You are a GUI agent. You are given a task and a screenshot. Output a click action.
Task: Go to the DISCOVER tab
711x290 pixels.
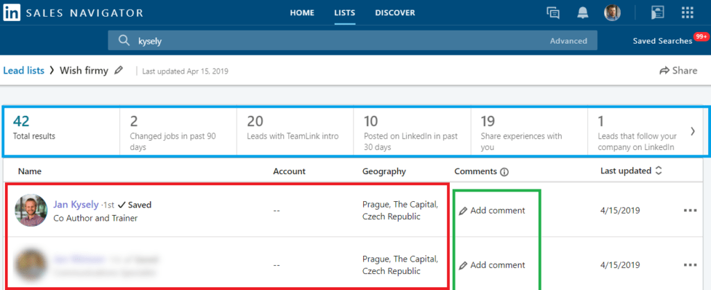(395, 12)
